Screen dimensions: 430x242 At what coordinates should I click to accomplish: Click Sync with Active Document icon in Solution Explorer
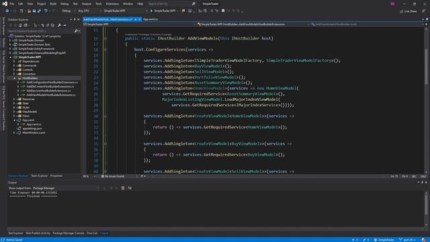[42, 26]
